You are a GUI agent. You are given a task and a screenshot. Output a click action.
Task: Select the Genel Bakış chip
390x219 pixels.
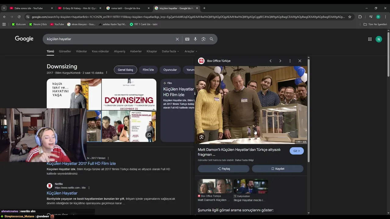point(126,70)
